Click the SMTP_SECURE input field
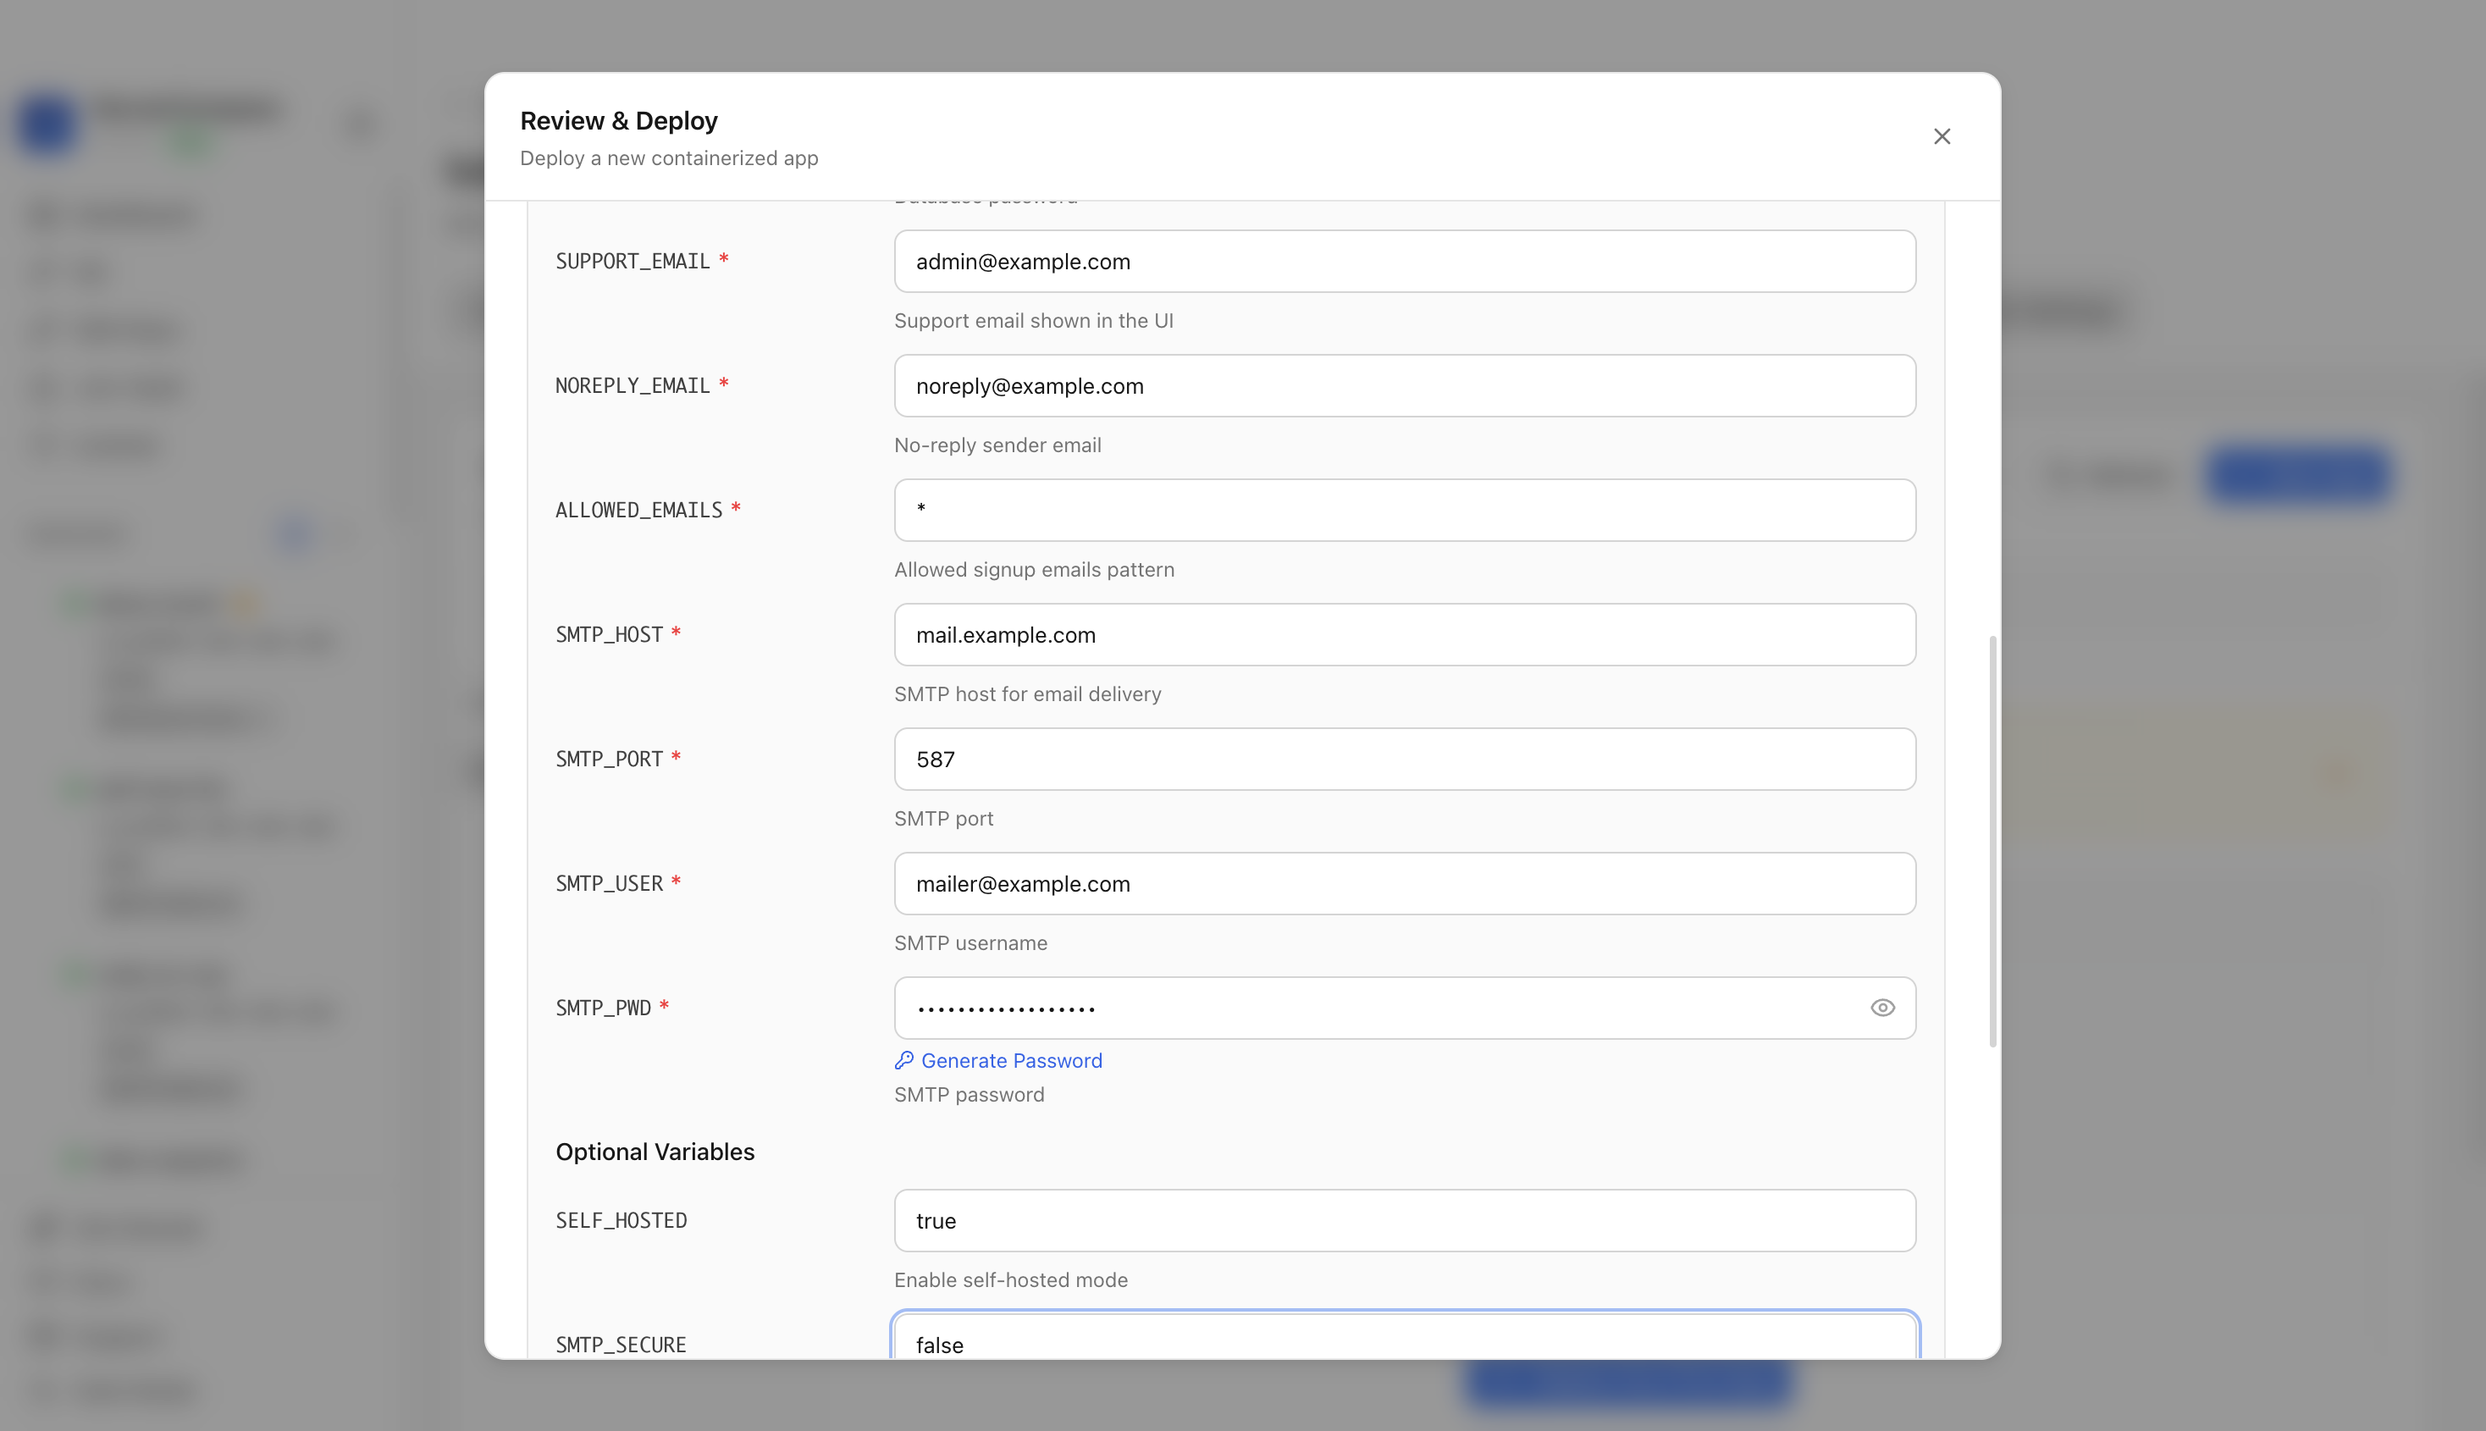This screenshot has width=2486, height=1431. click(x=1404, y=1338)
